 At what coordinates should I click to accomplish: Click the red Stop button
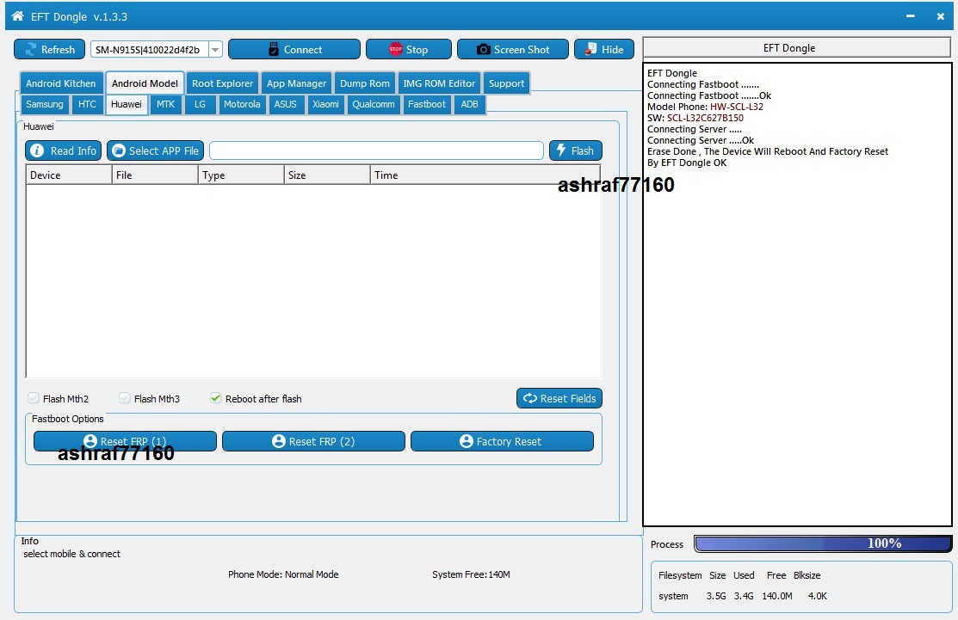point(409,49)
